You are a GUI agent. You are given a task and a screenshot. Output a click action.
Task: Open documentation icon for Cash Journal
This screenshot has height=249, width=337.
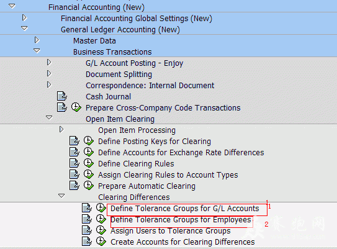[x=62, y=96]
